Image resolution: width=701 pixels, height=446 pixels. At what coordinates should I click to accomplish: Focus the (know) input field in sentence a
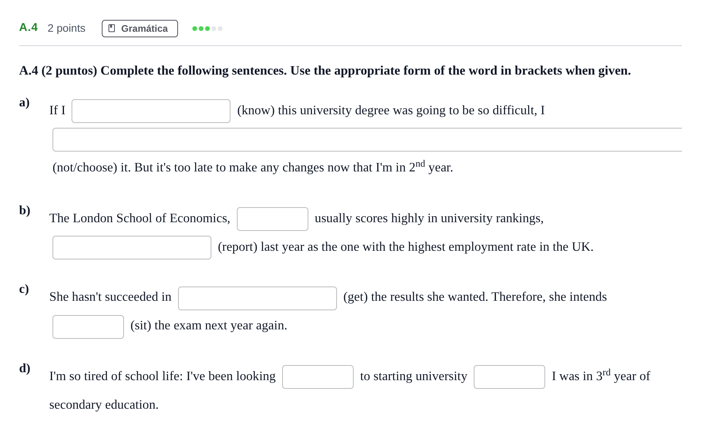point(151,111)
